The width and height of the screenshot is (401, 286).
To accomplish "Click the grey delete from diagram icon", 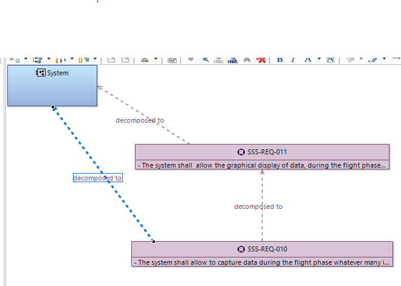I will (247, 60).
